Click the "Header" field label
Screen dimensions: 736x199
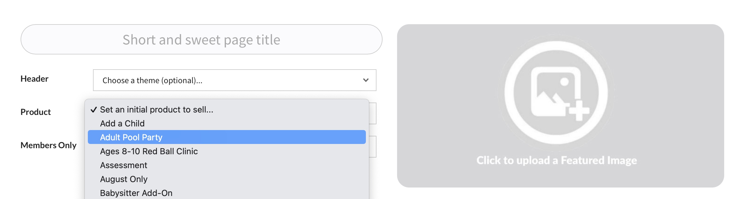35,79
